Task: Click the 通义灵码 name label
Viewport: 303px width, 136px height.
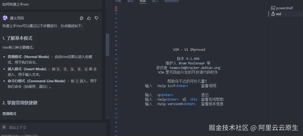Action: pyautogui.click(x=17, y=18)
